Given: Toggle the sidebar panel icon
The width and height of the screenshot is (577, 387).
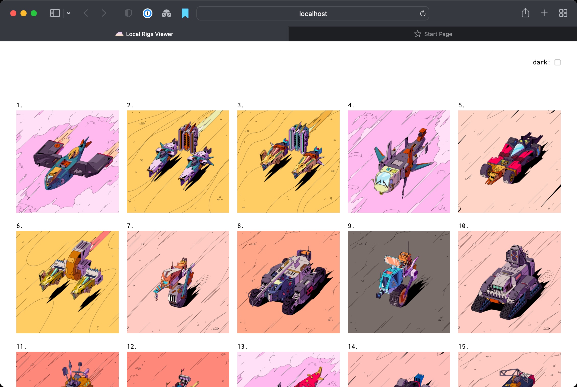Looking at the screenshot, I should [55, 13].
